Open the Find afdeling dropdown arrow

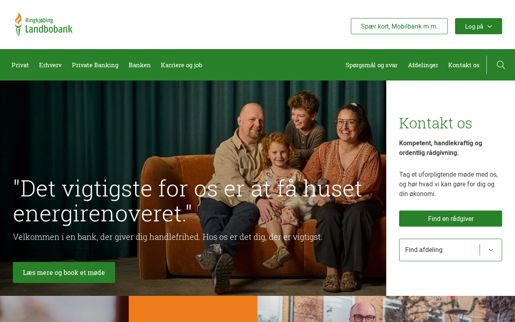pos(491,250)
